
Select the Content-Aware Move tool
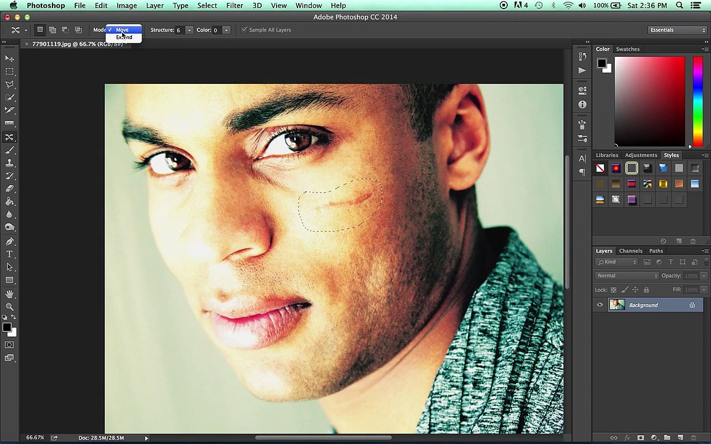(9, 137)
